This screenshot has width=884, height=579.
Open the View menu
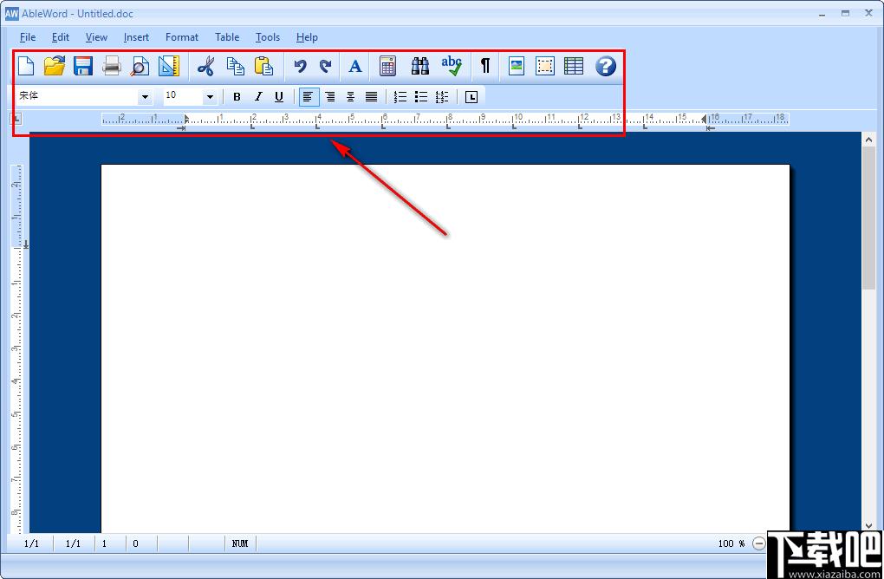point(96,37)
